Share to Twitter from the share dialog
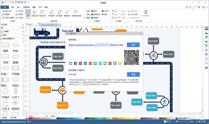 point(71,63)
